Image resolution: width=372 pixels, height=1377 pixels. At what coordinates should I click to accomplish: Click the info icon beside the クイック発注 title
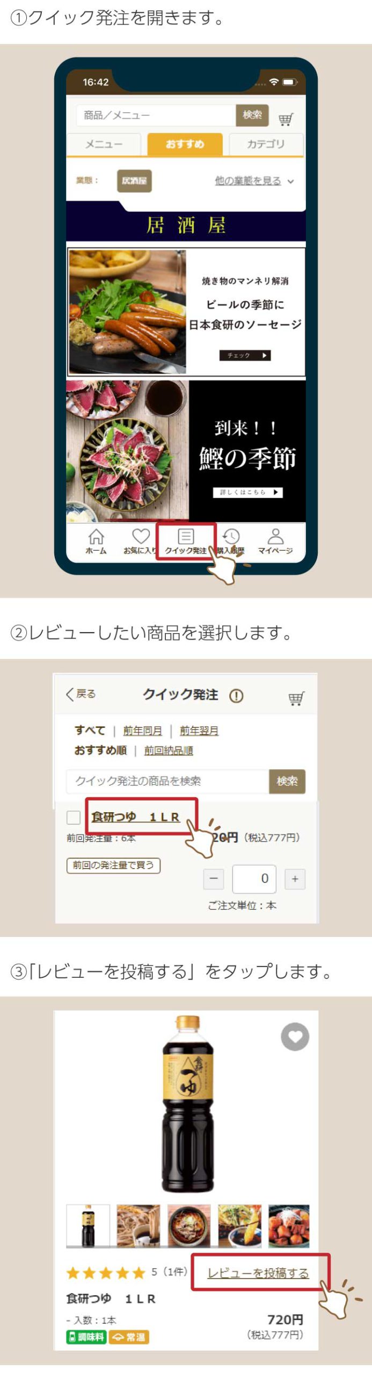tap(236, 696)
